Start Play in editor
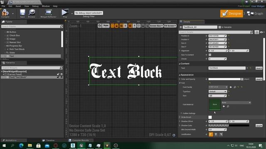266x149 pixels. tap(65, 13)
